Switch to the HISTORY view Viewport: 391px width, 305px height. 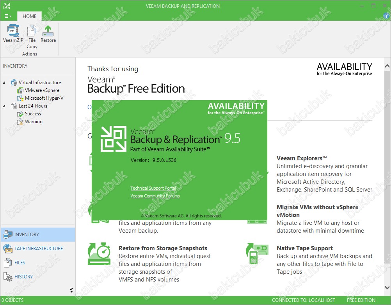click(x=38, y=276)
